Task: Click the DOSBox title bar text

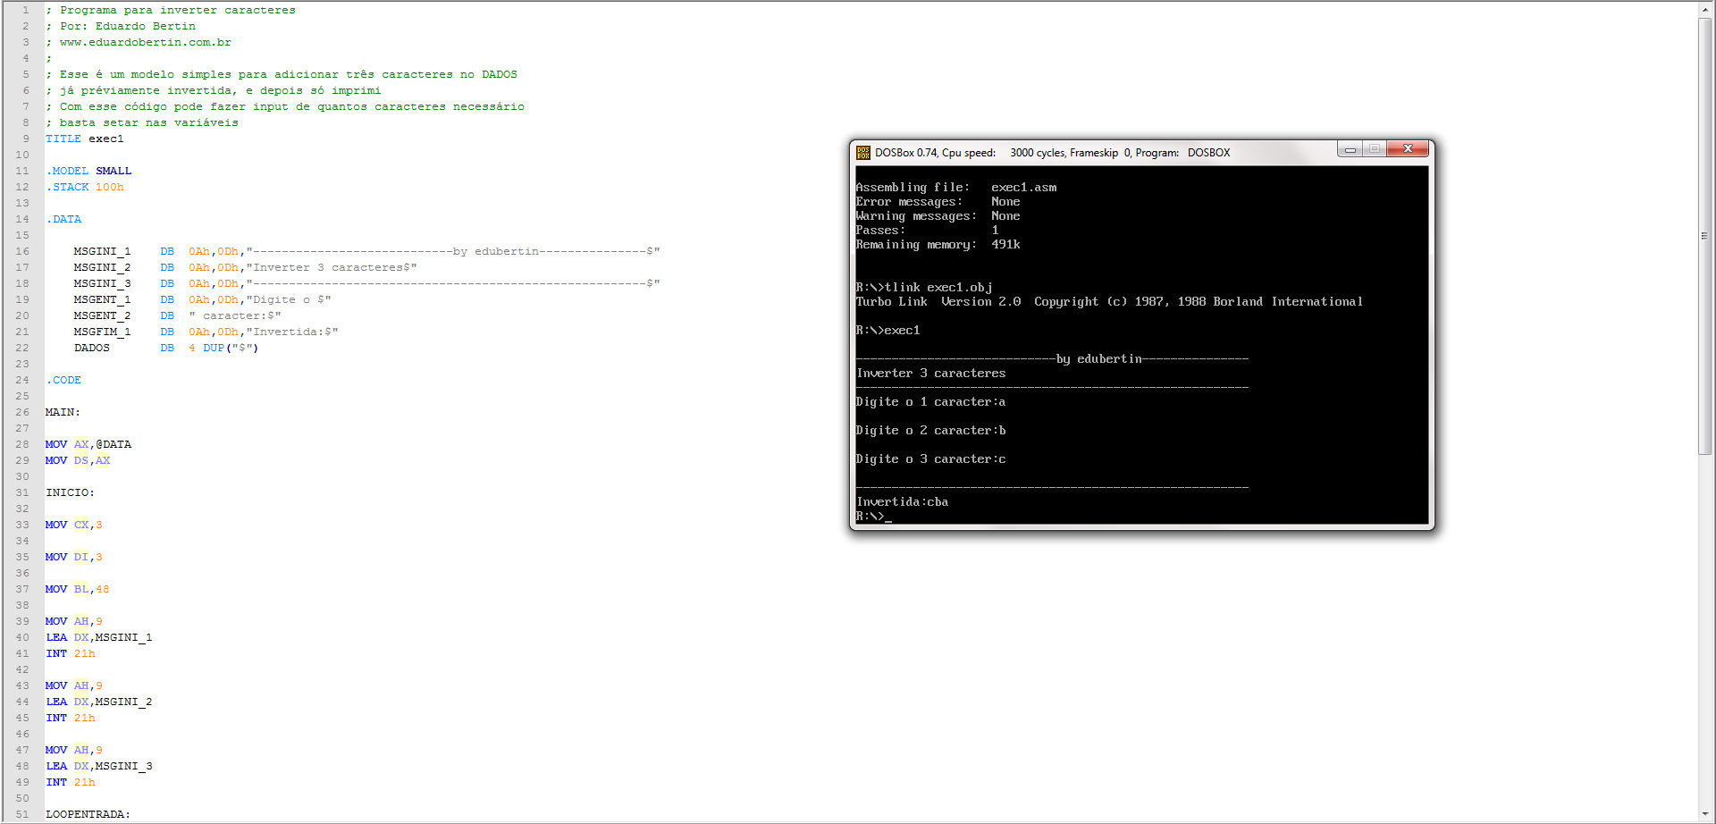Action: (1052, 153)
